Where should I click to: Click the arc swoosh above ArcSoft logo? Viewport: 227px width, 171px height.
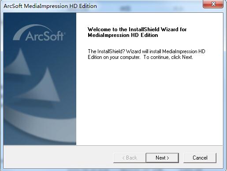tap(32, 32)
